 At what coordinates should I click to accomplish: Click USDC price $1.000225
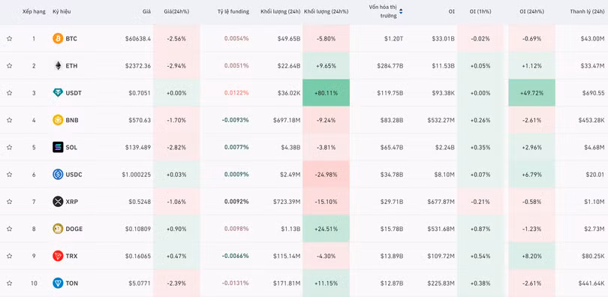(x=137, y=174)
